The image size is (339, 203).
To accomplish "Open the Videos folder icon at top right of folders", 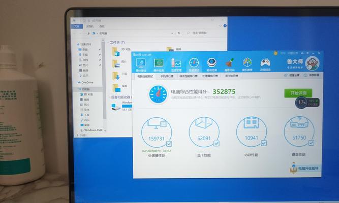I will pos(170,49).
